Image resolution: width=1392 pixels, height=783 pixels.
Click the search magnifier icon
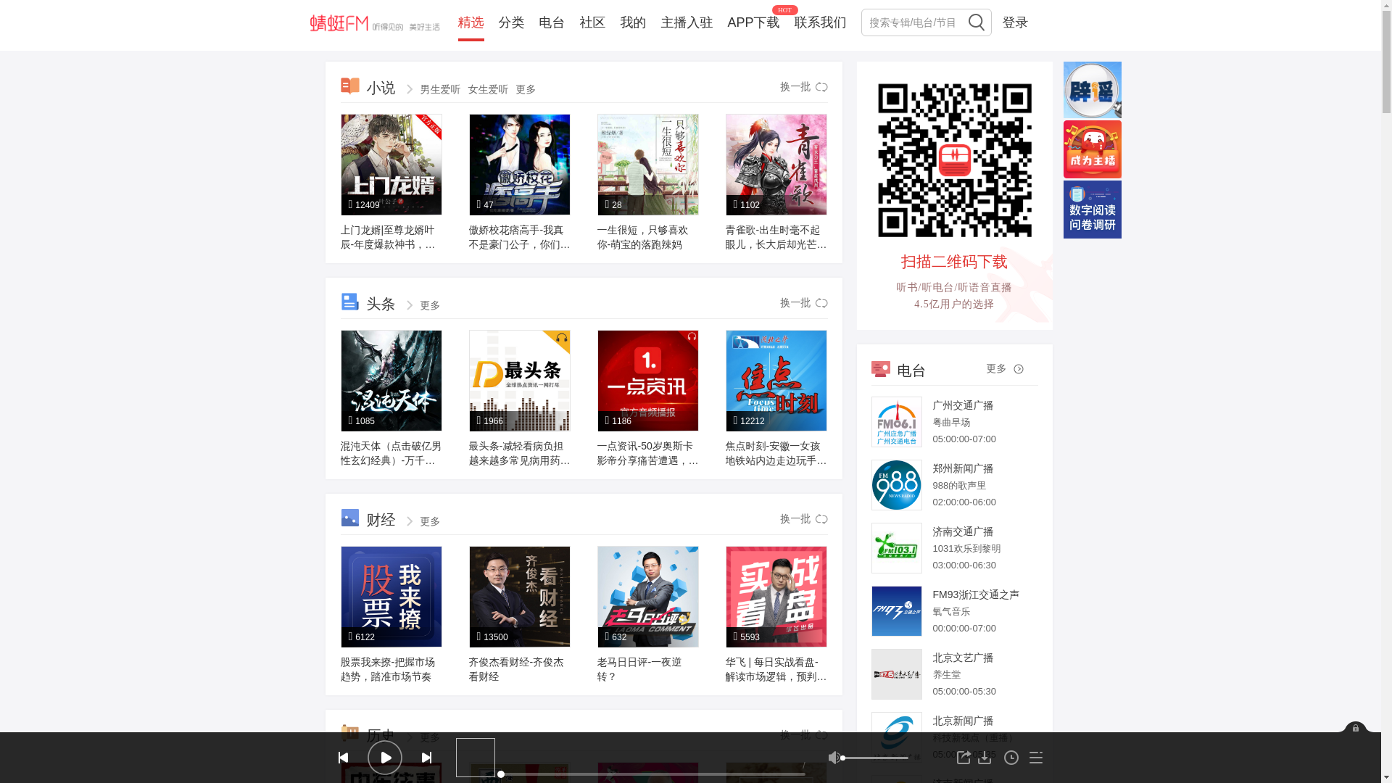[976, 22]
